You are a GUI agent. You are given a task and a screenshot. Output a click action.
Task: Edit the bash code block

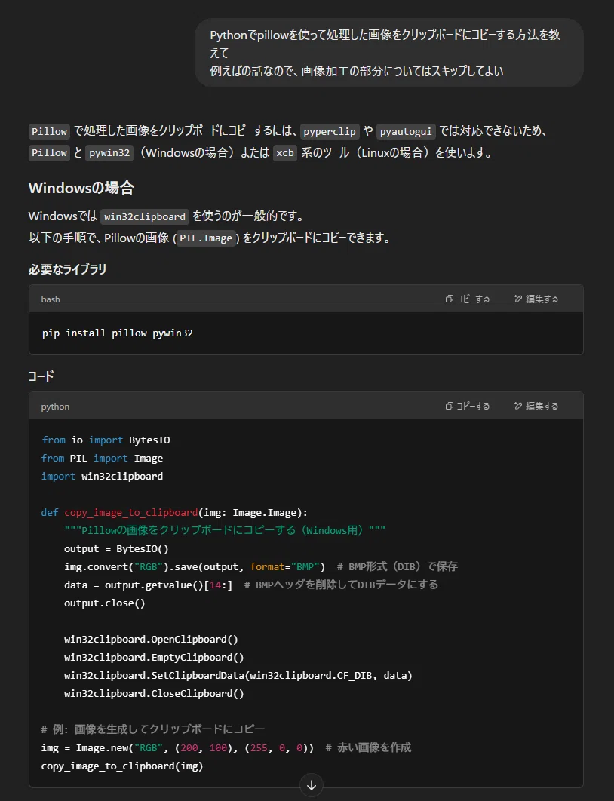[536, 299]
